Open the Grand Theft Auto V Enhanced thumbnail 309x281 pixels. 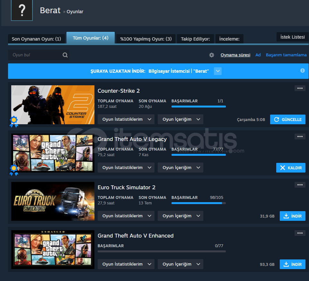[53, 249]
